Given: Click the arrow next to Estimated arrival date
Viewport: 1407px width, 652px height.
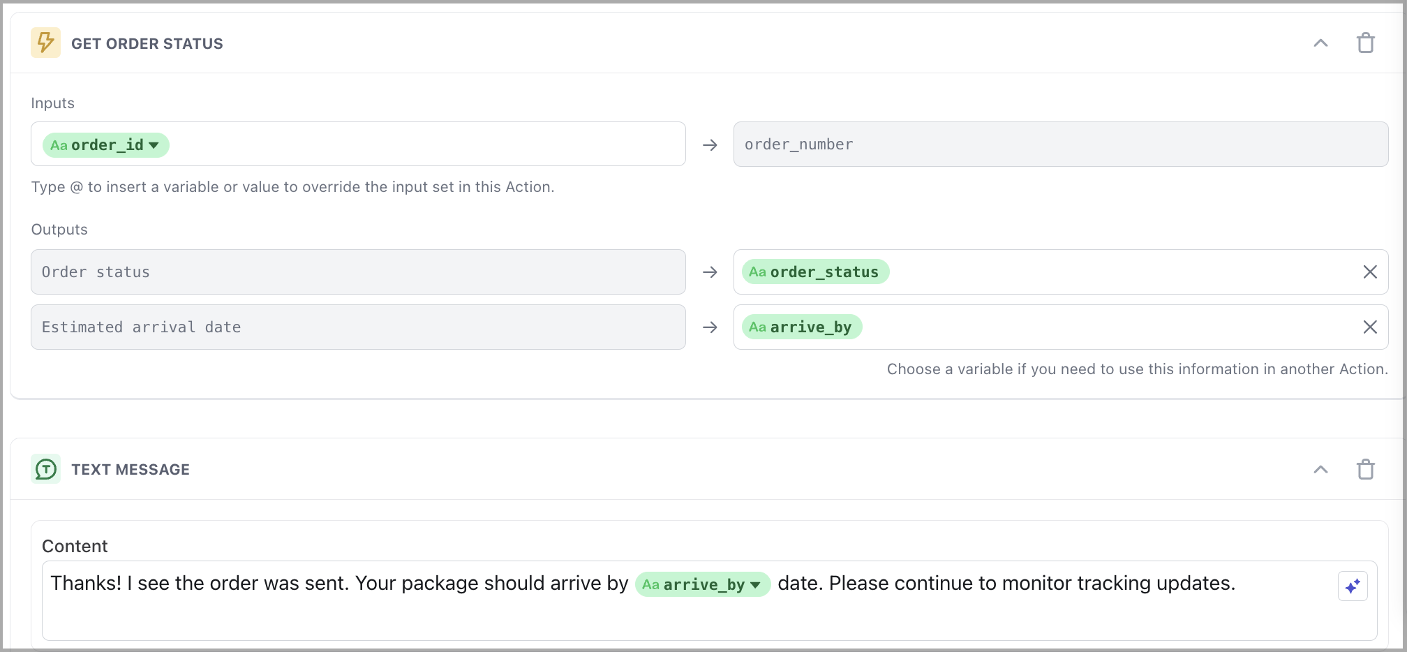Looking at the screenshot, I should (x=710, y=327).
